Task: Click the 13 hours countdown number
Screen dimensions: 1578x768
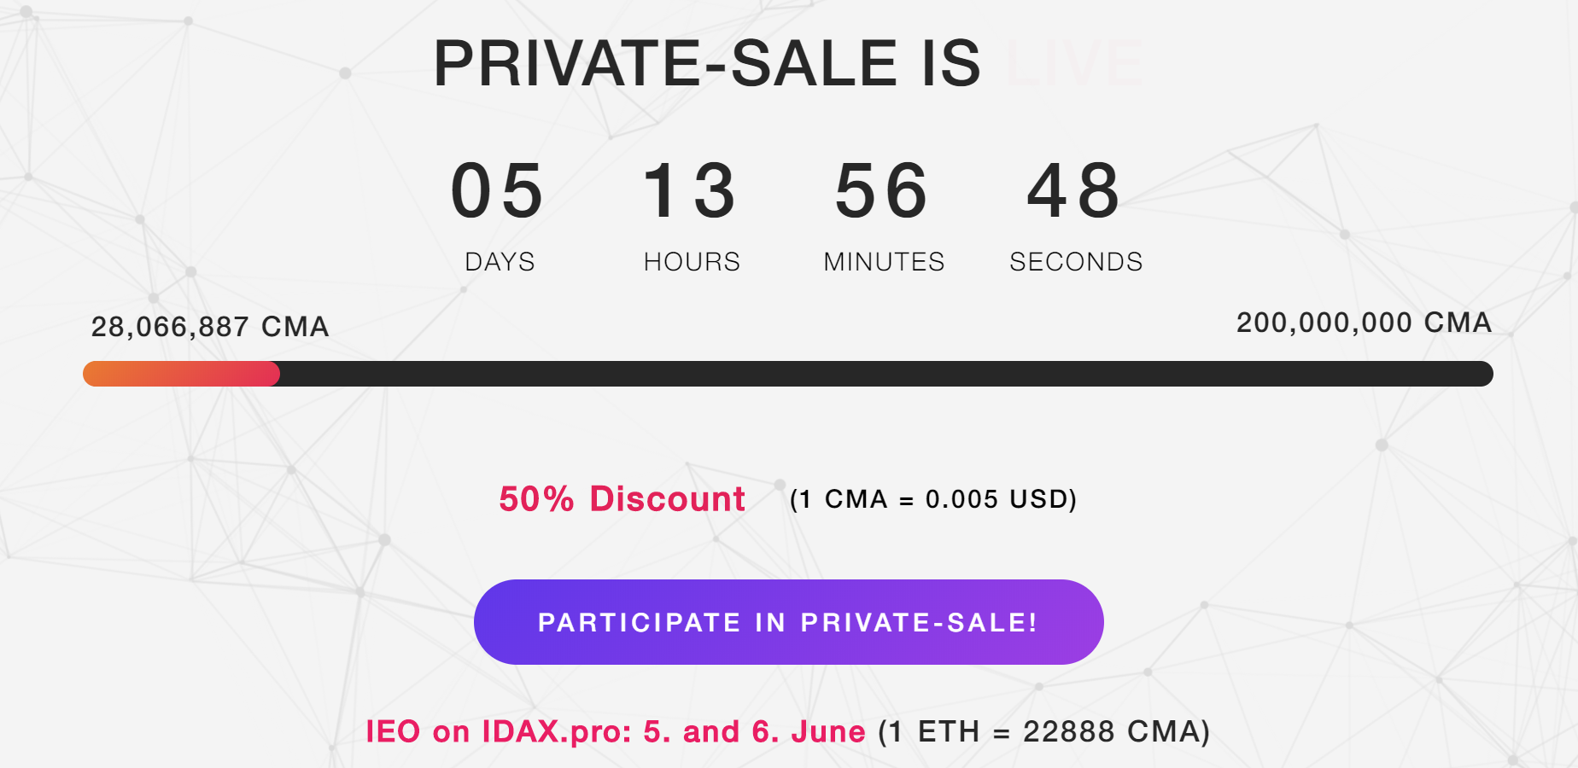Action: pyautogui.click(x=690, y=190)
